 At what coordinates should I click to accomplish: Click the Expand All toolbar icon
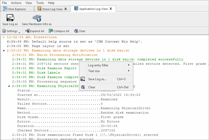pos(27,31)
